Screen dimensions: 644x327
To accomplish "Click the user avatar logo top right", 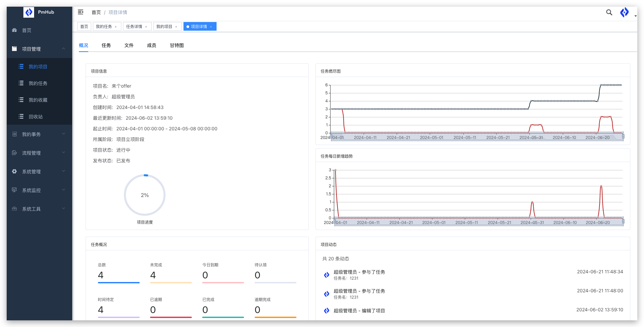I will tap(624, 12).
